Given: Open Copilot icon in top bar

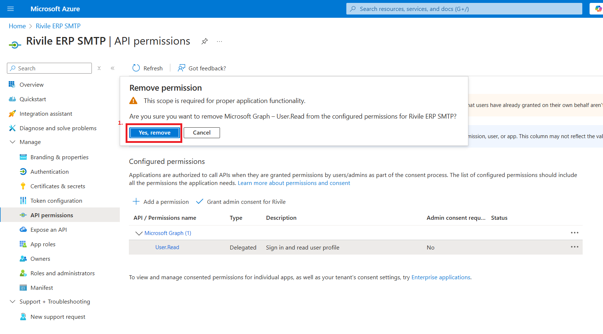Looking at the screenshot, I should (x=598, y=9).
